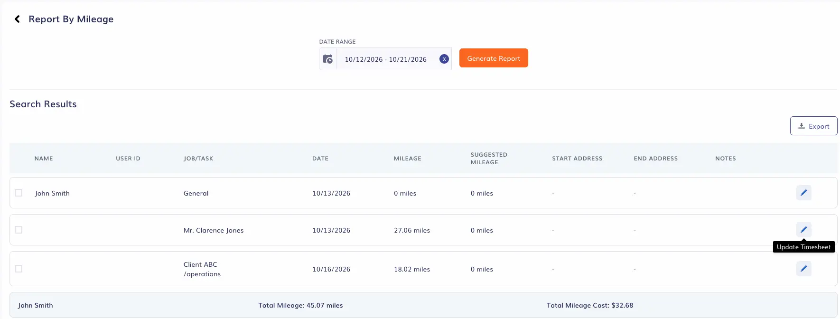Click the END ADDRESS column header

(x=656, y=159)
